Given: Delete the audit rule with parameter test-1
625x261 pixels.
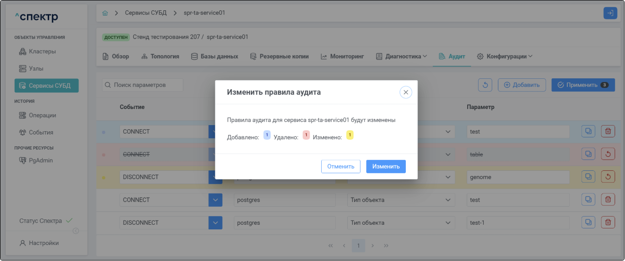Looking at the screenshot, I should pos(608,222).
